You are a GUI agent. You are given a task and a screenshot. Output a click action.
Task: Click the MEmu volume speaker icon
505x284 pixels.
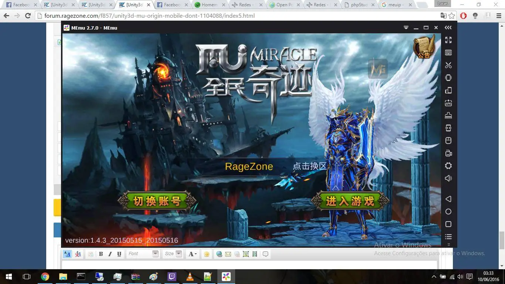click(448, 178)
